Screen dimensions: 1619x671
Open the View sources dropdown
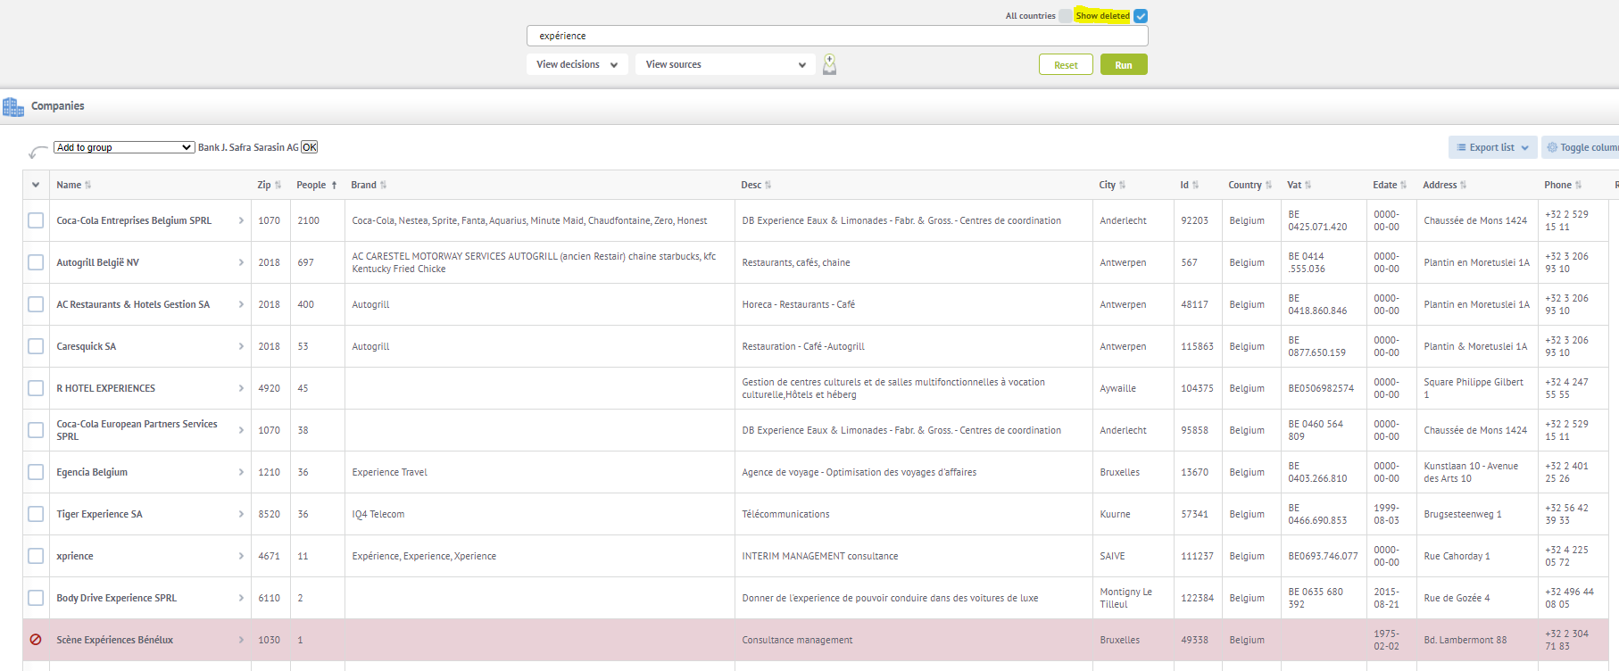point(725,64)
